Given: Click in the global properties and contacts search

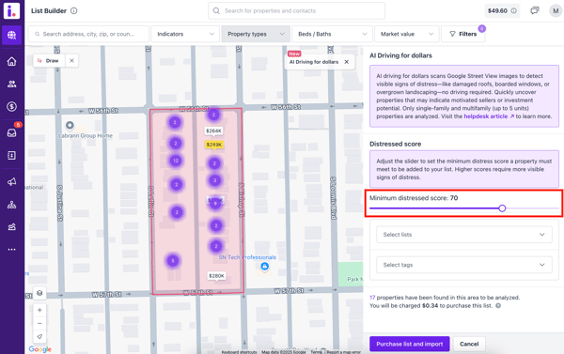Looking at the screenshot, I should click(296, 10).
